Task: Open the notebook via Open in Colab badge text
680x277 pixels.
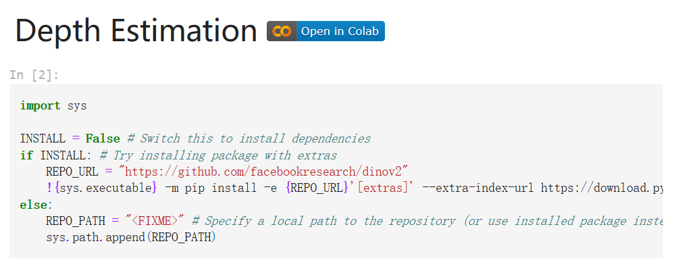Action: (x=340, y=31)
